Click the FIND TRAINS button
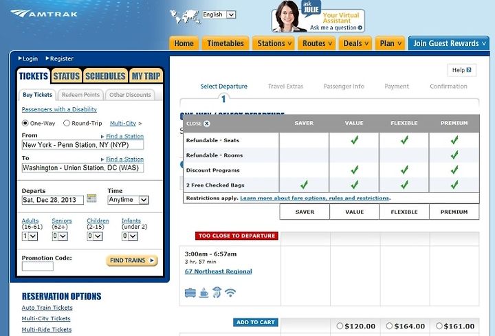 131,260
